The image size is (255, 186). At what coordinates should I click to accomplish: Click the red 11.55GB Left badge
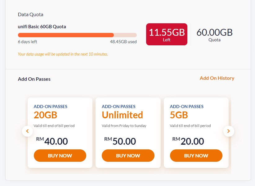click(x=167, y=34)
